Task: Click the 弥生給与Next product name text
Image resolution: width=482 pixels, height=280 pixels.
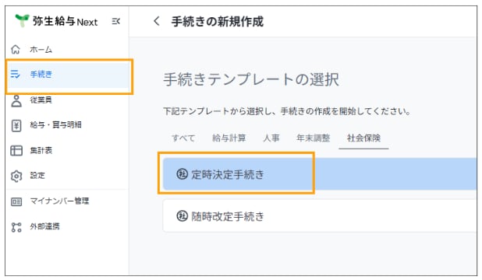Action: pyautogui.click(x=65, y=21)
